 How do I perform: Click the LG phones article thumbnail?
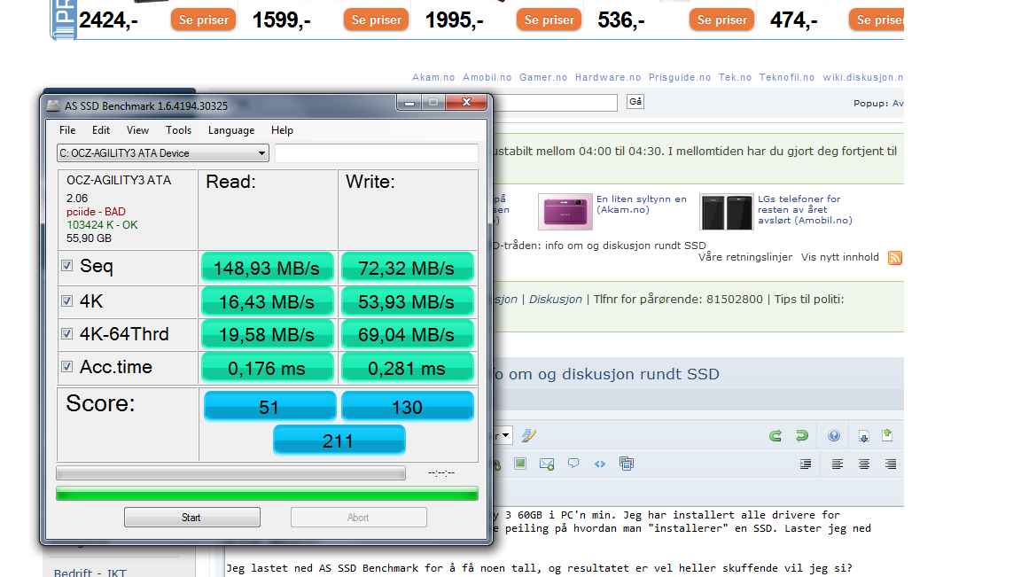pos(726,212)
